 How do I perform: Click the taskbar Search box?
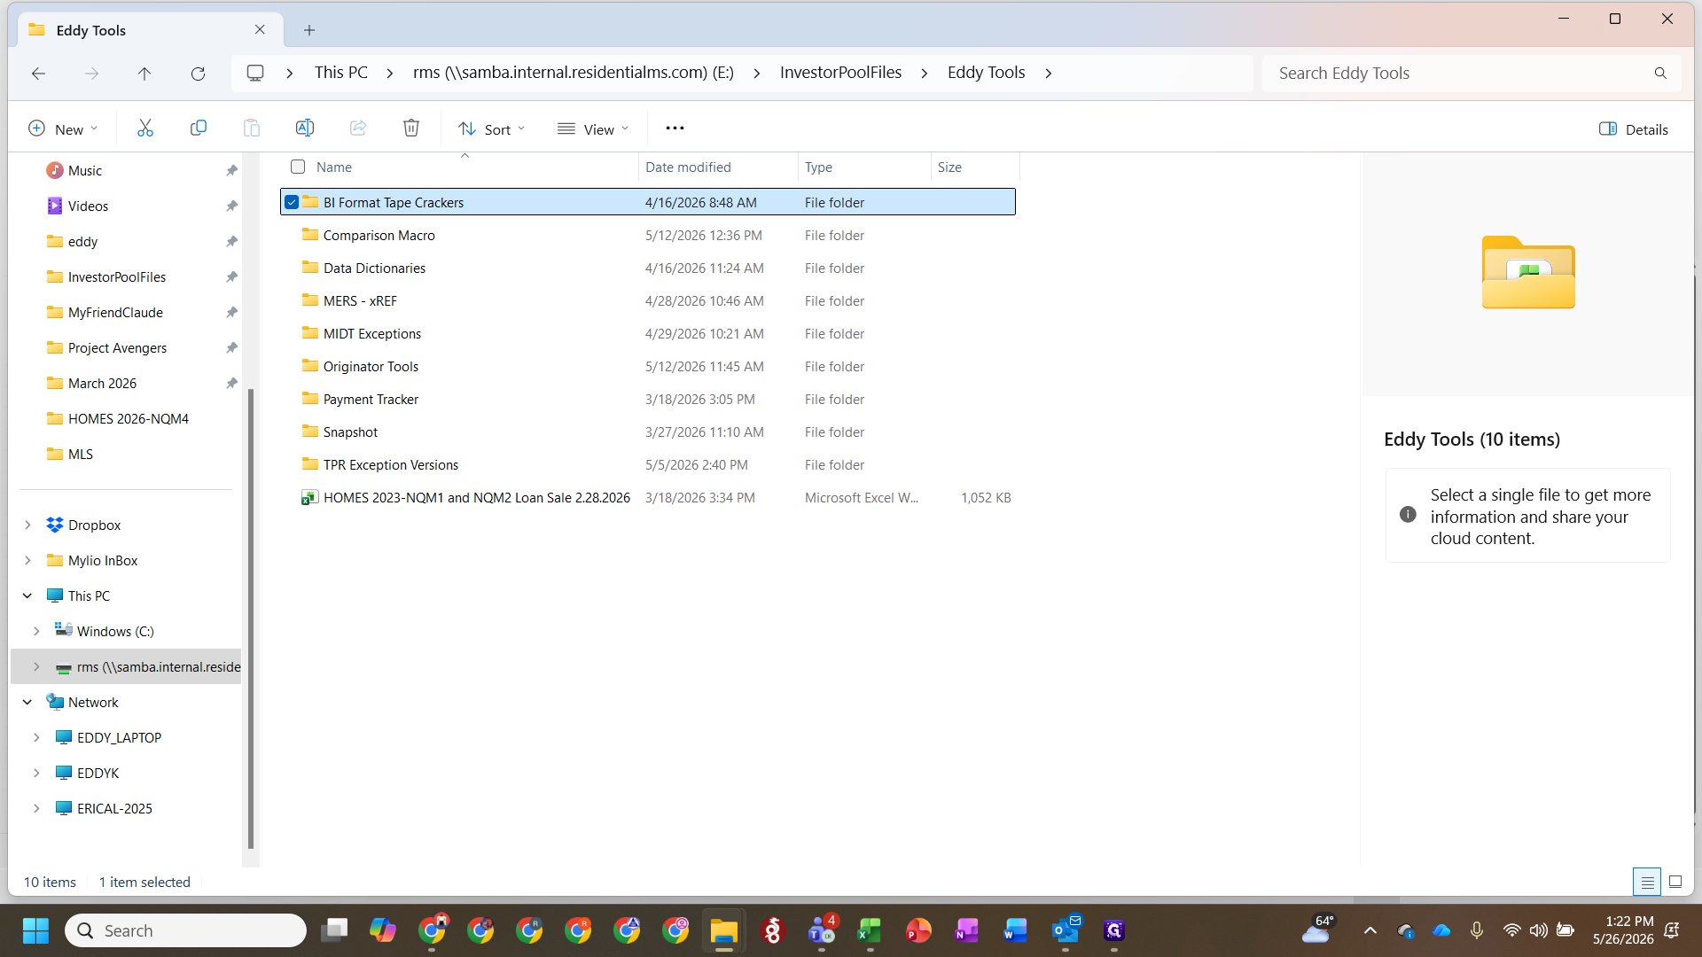[x=185, y=930]
